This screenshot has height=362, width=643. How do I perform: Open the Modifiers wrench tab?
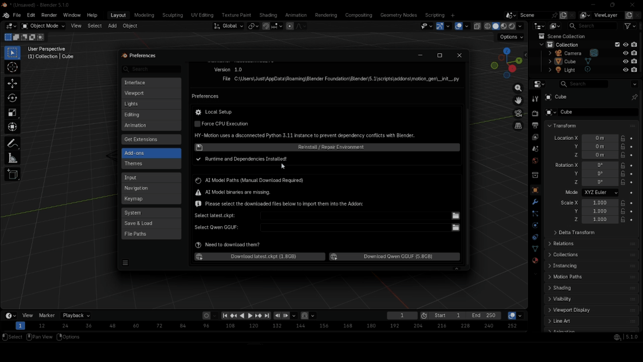point(535,202)
